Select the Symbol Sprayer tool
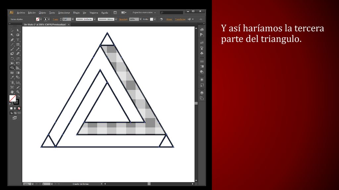The height and width of the screenshot is (190, 339). pyautogui.click(x=12, y=82)
